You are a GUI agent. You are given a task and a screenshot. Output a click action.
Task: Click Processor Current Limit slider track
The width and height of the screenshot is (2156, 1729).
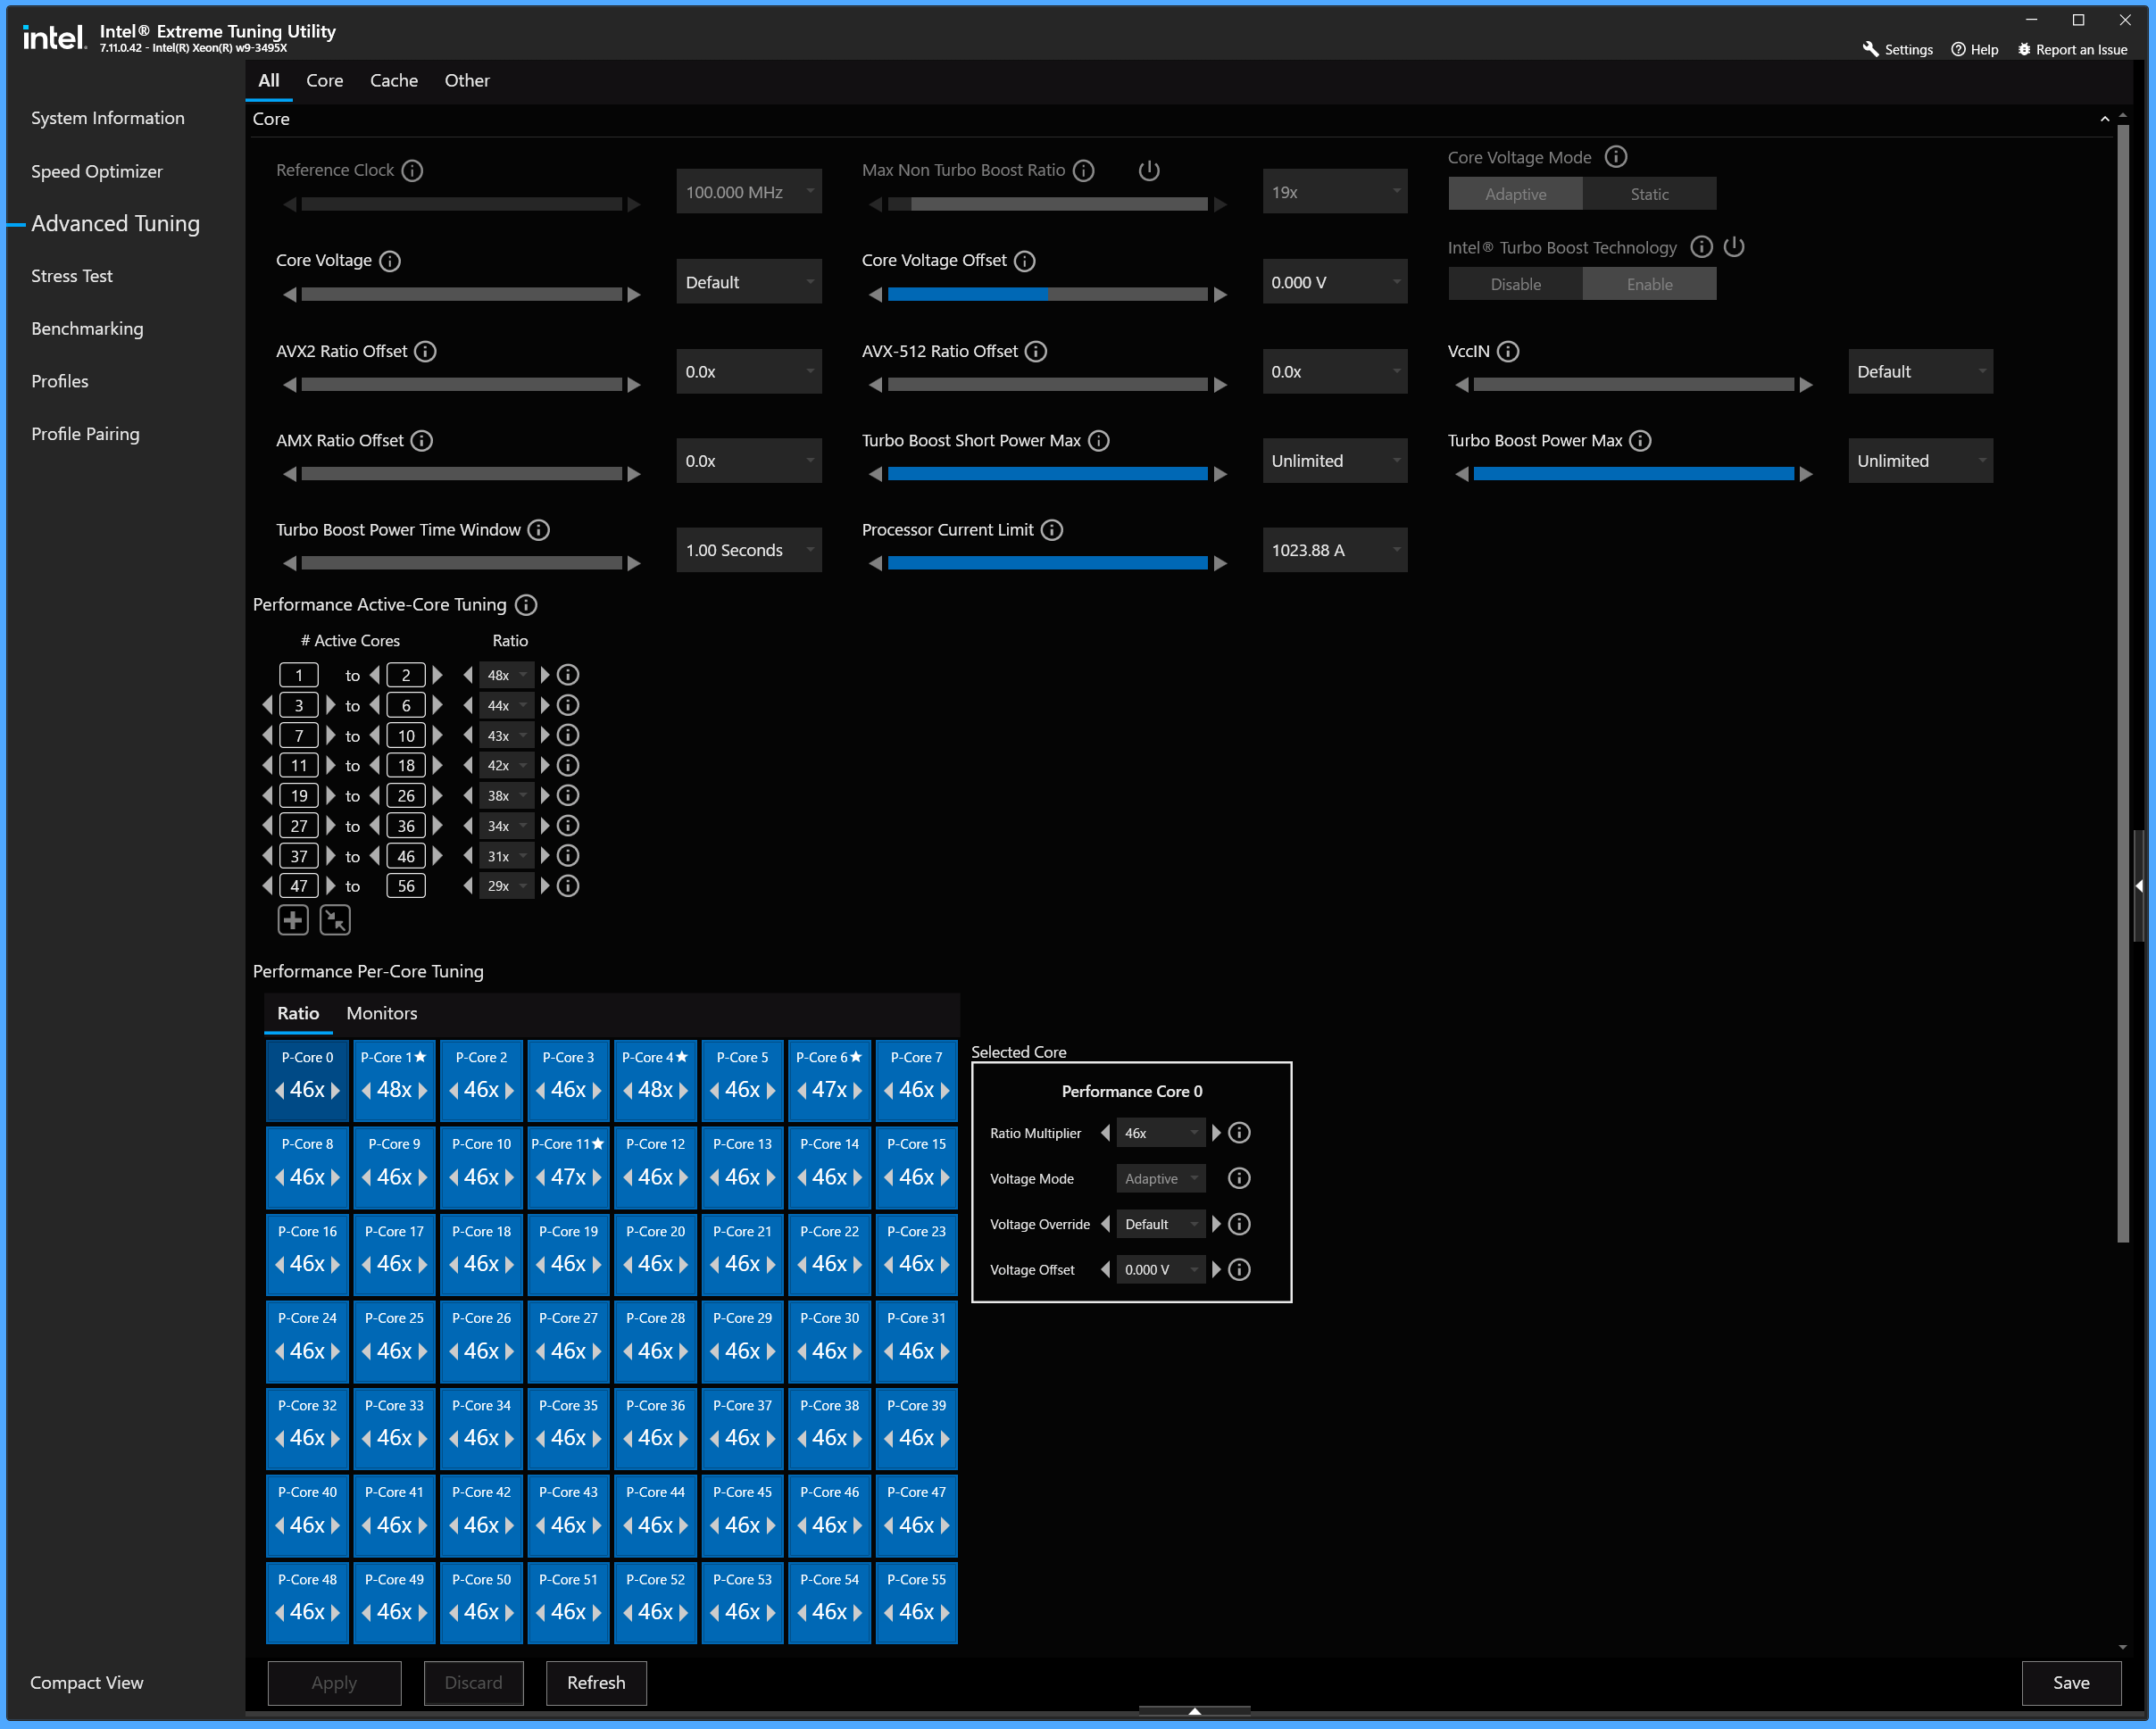pos(1047,563)
